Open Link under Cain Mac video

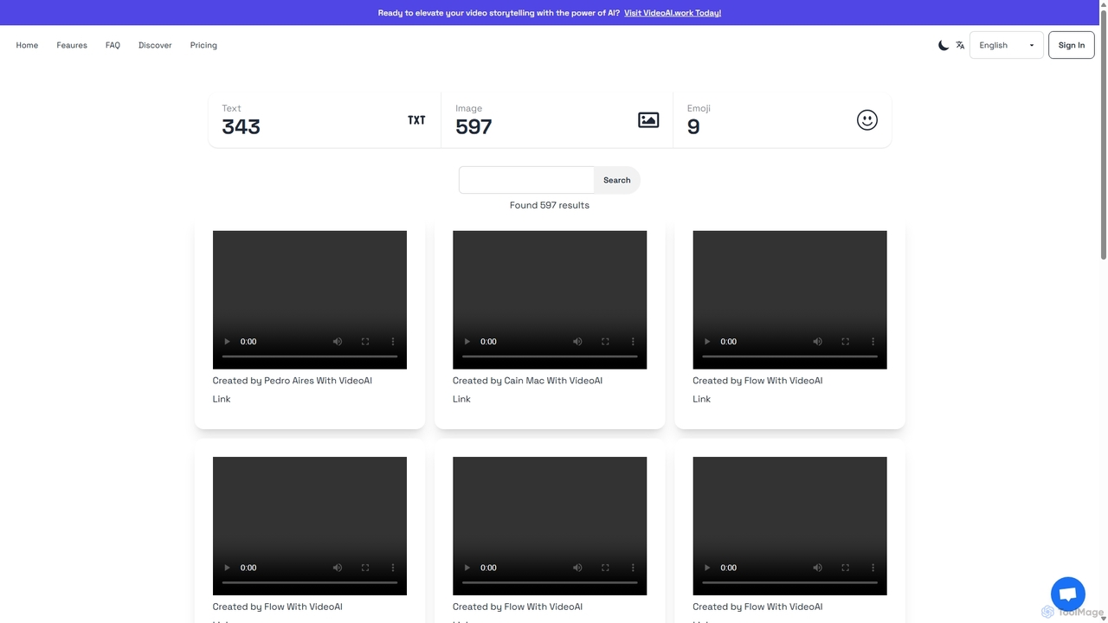pos(461,399)
